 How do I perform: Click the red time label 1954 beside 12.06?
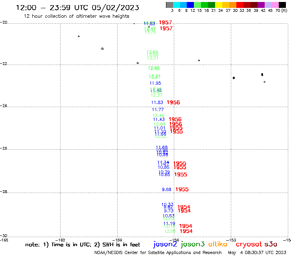click(186, 231)
